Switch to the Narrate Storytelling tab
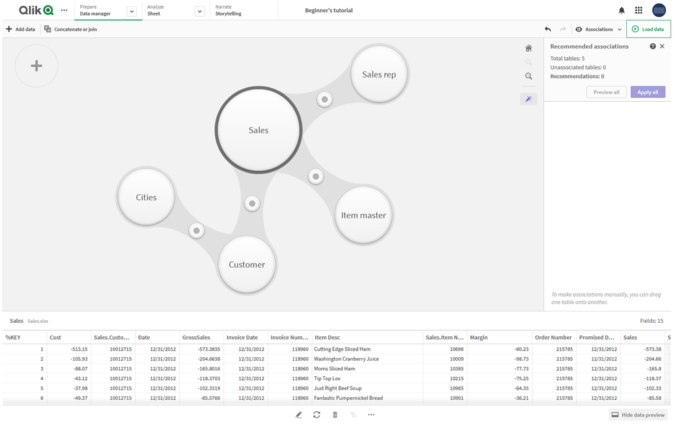 pos(228,10)
